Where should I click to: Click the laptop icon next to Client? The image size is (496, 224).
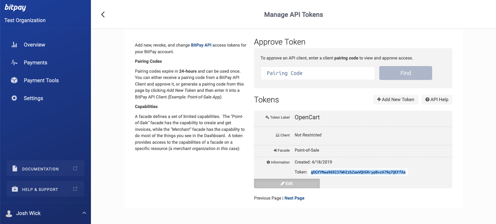277,135
